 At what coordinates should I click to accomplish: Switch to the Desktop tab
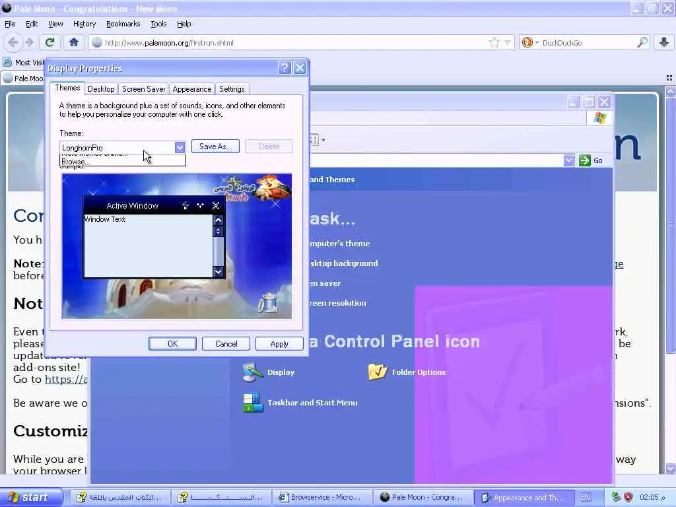click(x=101, y=89)
